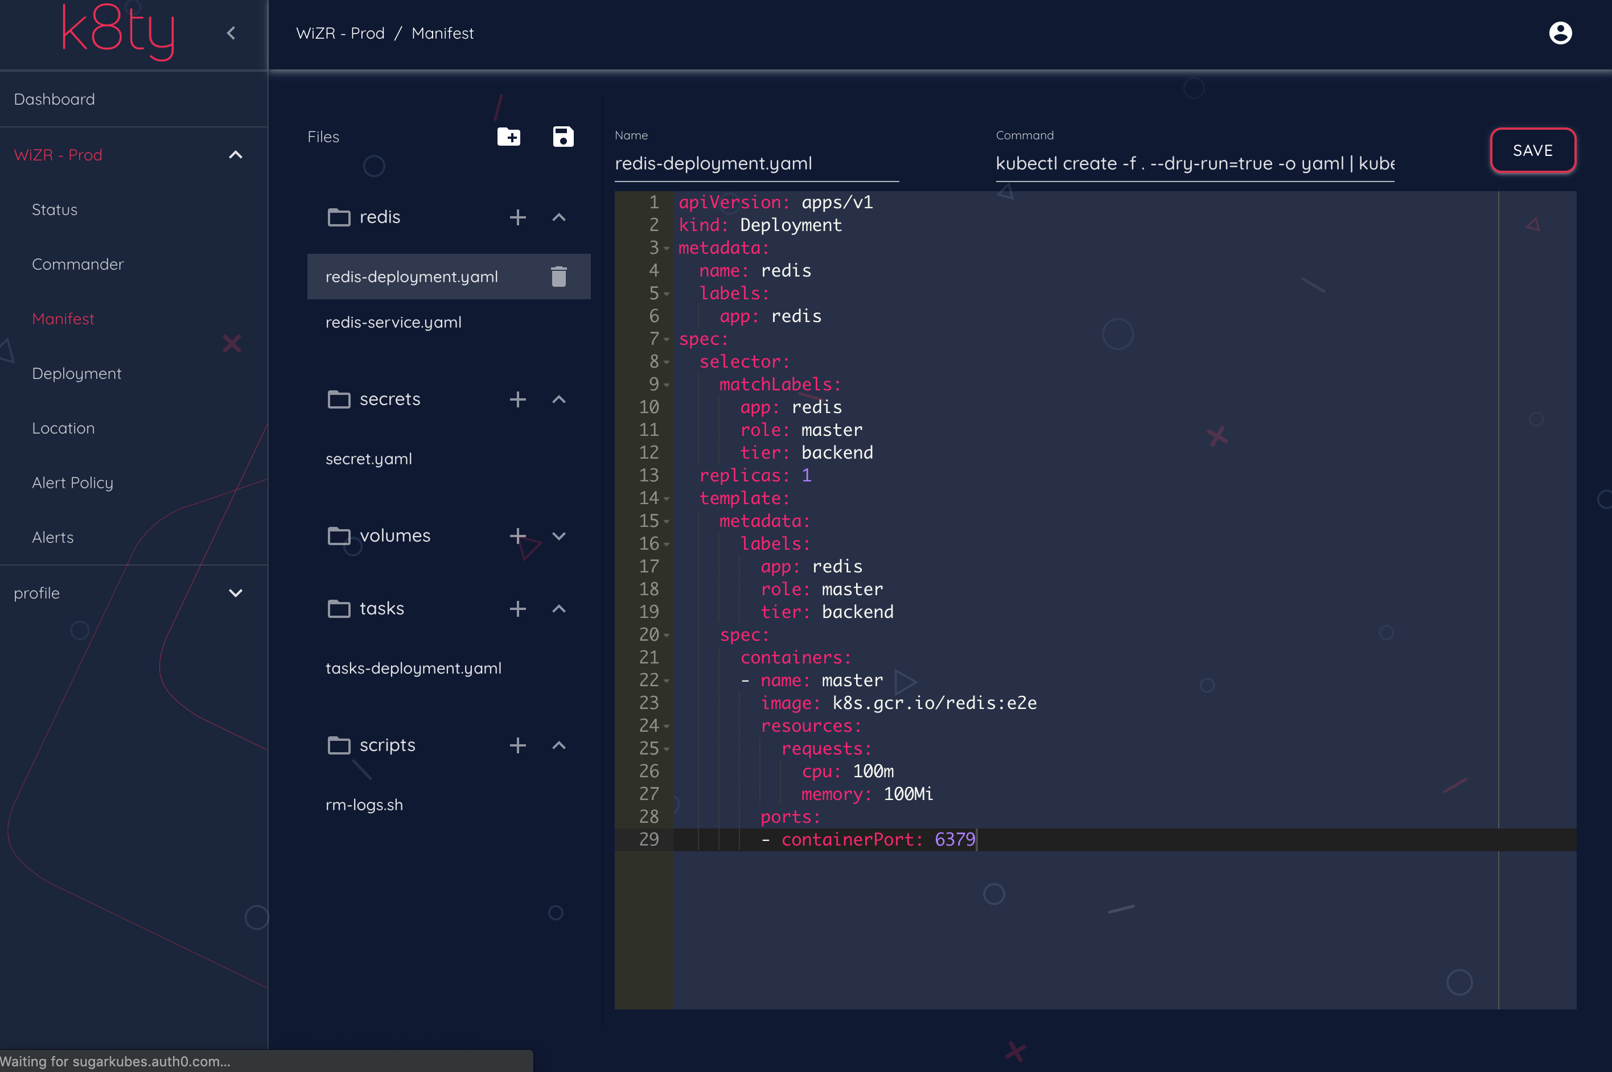Add a file to the tasks folder
This screenshot has width=1612, height=1072.
click(x=518, y=608)
